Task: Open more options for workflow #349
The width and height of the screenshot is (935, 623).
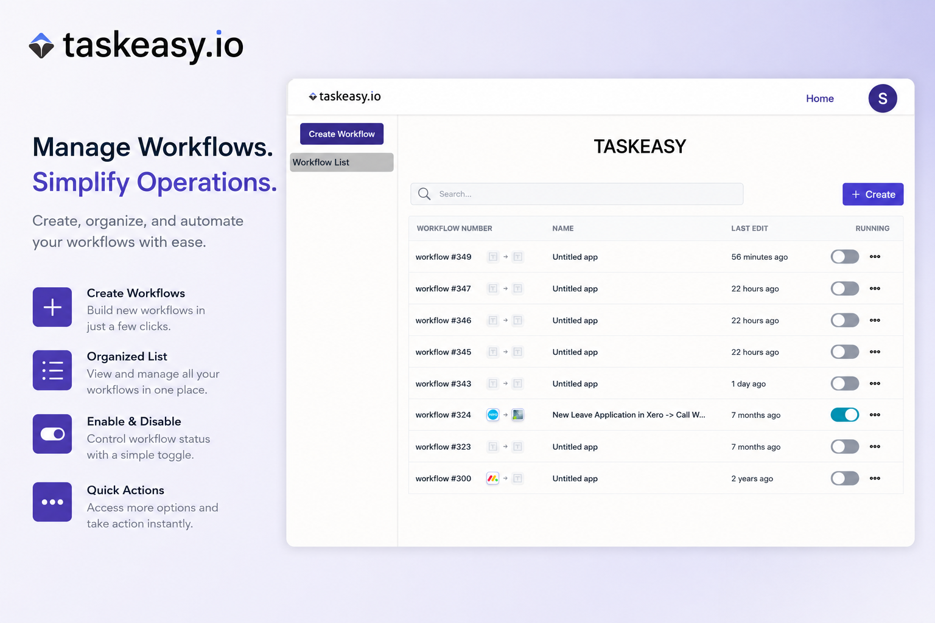Action: pyautogui.click(x=875, y=257)
